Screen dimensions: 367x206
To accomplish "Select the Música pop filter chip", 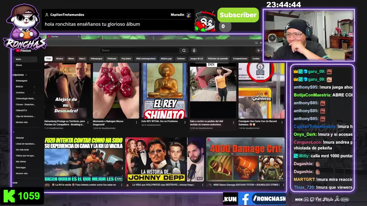I will point(166,59).
